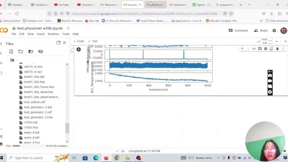Go up to the parent folder
288x162 pixels.
coord(12,60)
